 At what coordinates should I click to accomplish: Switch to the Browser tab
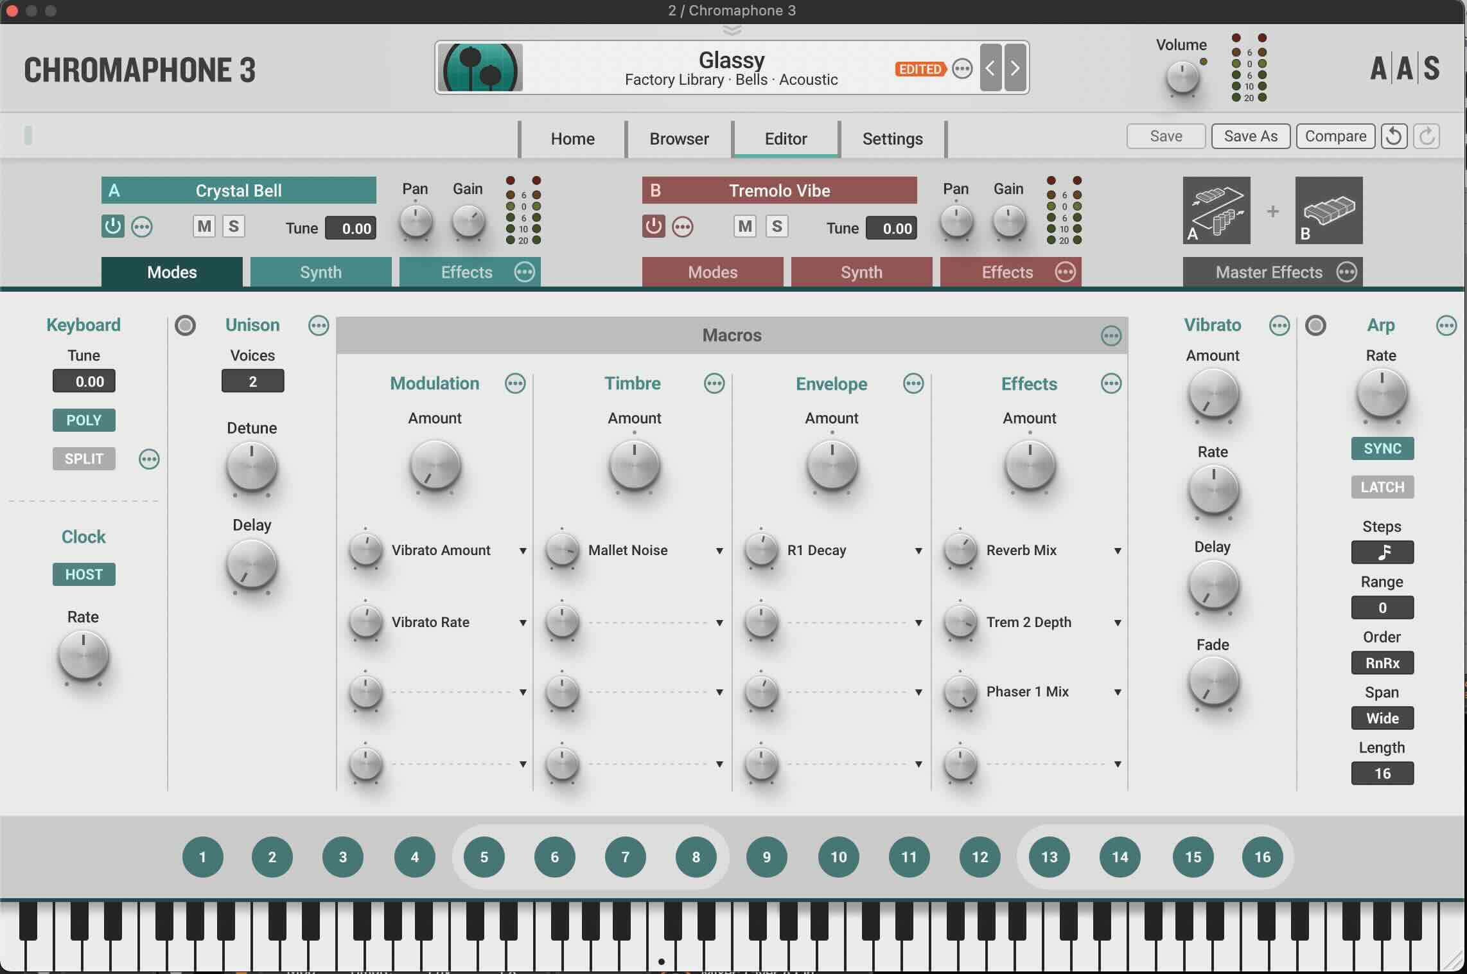pos(679,138)
